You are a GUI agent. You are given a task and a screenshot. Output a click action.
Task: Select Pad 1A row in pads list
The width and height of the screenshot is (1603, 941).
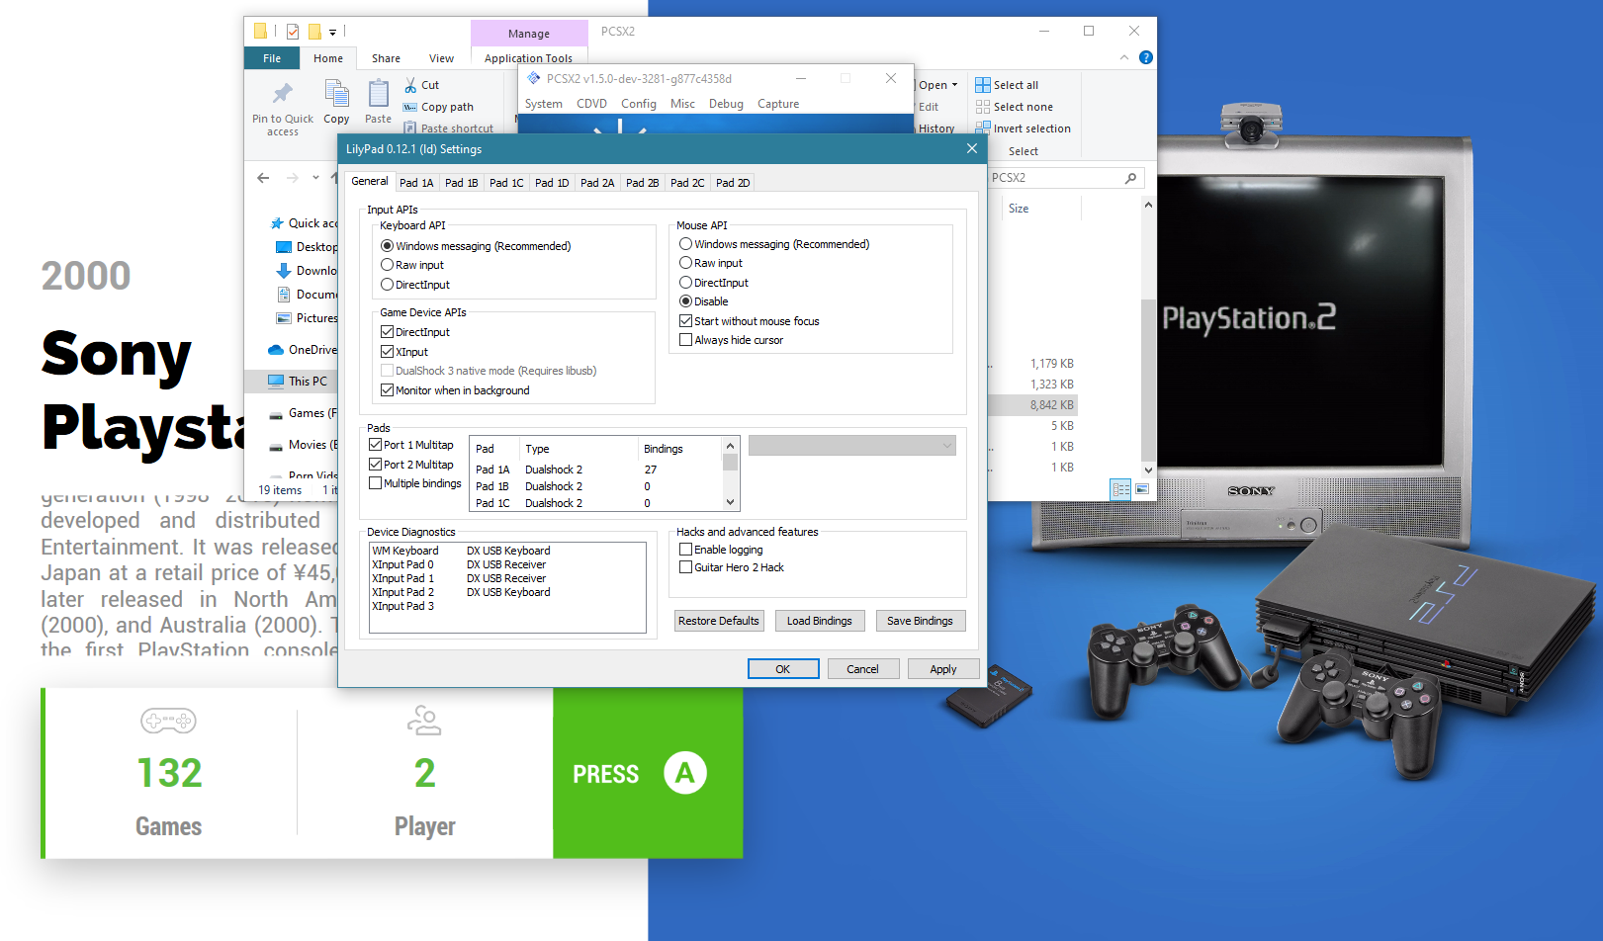click(595, 470)
